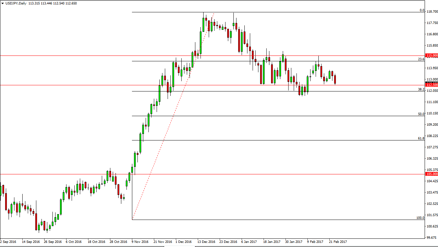Click the red horizontal line at 115.000
438x247 pixels.
pyautogui.click(x=212, y=55)
